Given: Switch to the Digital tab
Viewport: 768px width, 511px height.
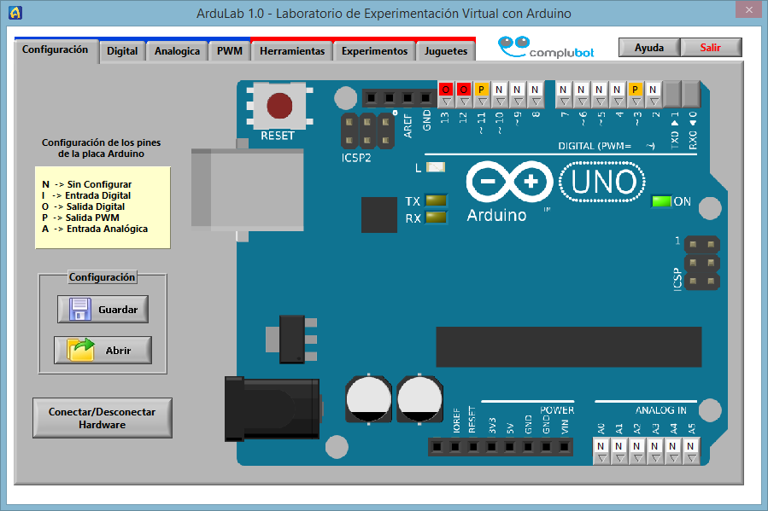Looking at the screenshot, I should click(x=122, y=51).
